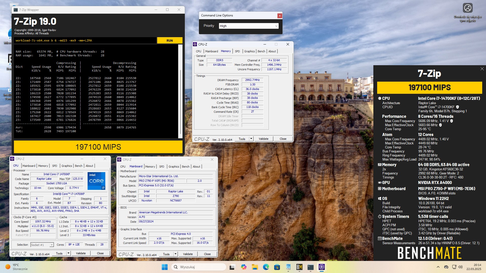486x273 pixels.
Task: Click the yellow RUN button in 7-Zip Wrapper
Action: click(x=170, y=40)
